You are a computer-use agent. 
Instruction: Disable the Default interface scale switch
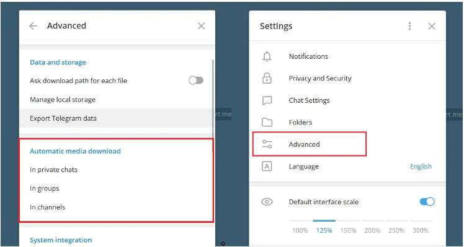click(x=427, y=202)
